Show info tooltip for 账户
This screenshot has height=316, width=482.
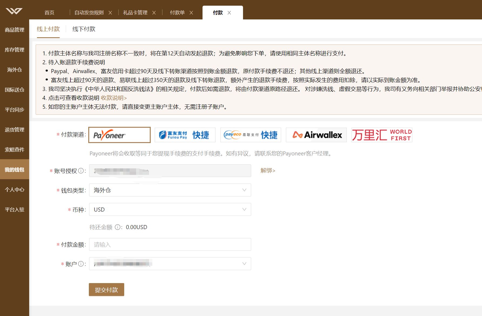coord(81,264)
